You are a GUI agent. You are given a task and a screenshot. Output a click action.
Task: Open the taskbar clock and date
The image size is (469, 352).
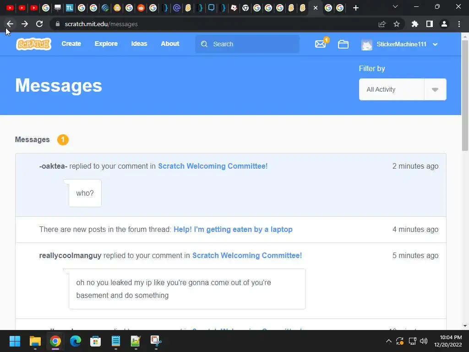448,341
